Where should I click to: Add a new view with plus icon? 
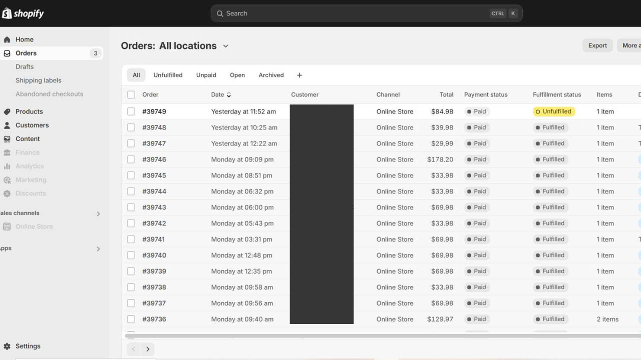299,75
